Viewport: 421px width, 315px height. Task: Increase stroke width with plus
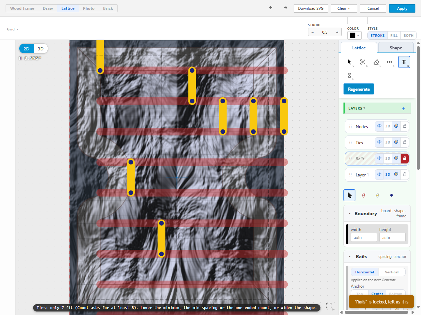[x=337, y=32]
